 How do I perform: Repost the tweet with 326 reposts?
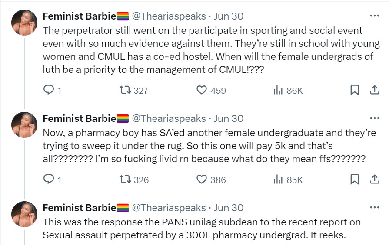tap(124, 180)
